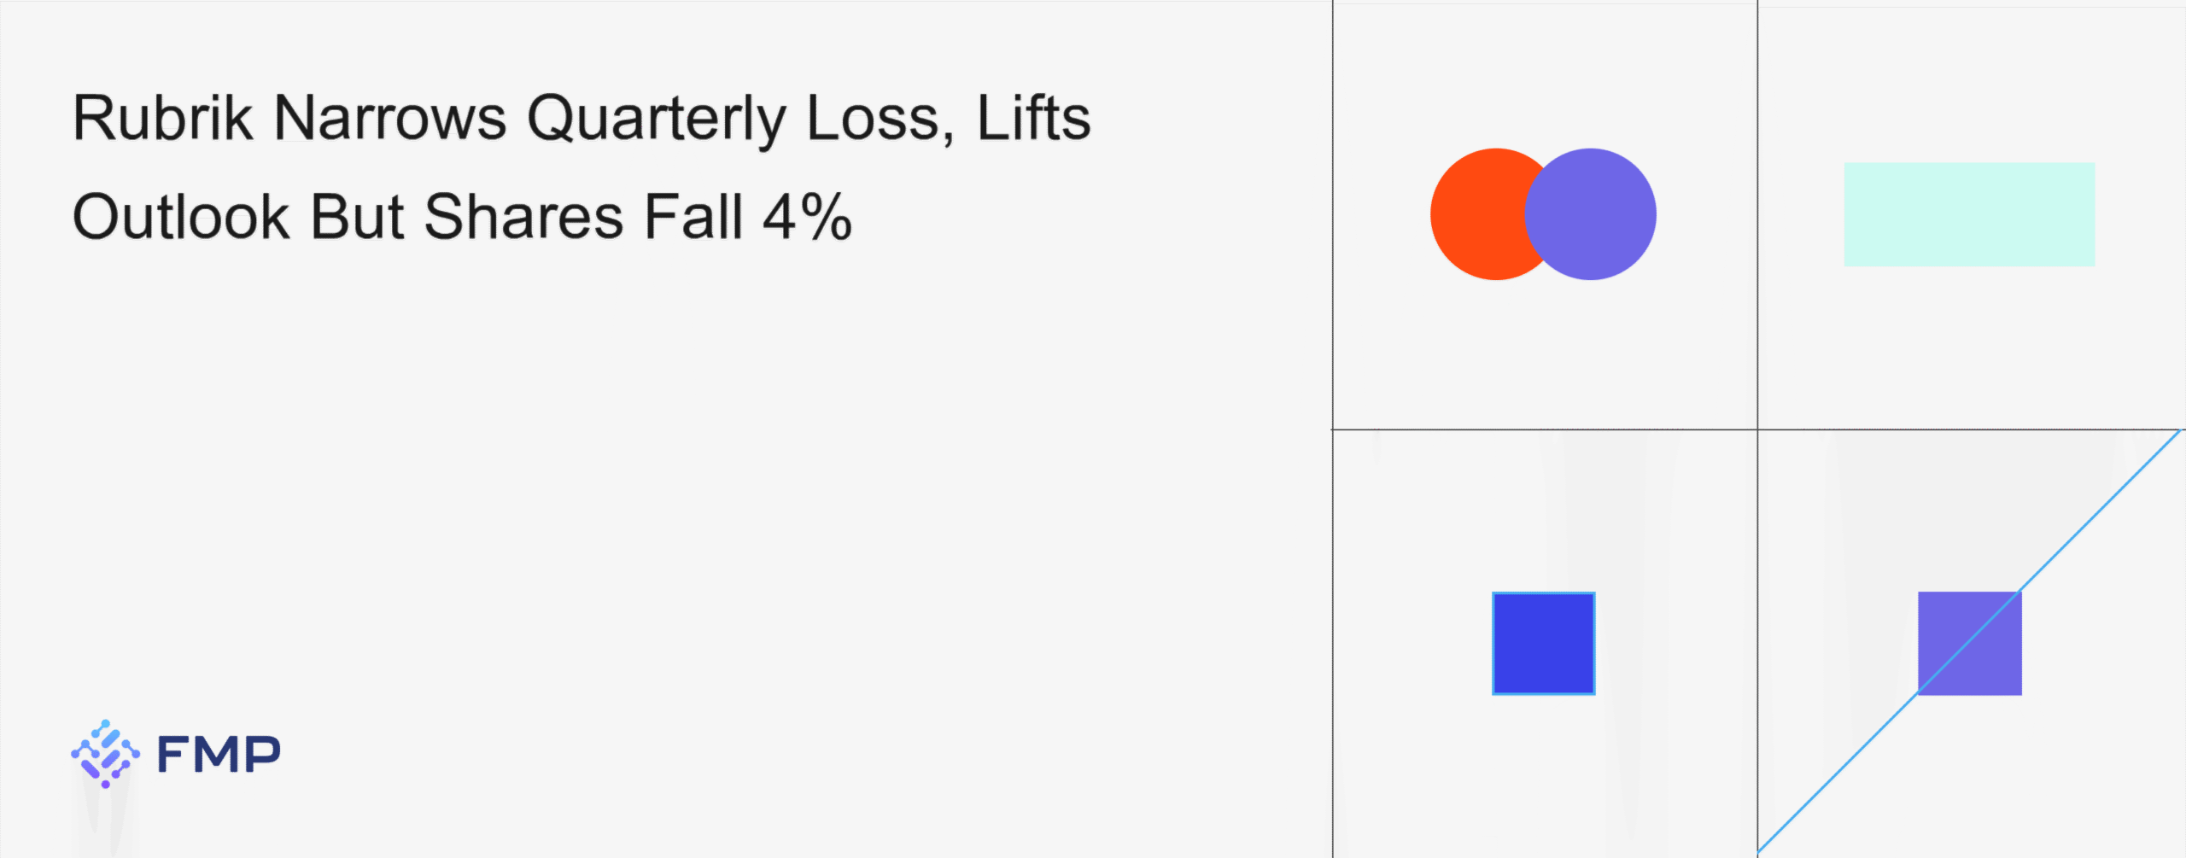Click the word Rubrik in headline
Image resolution: width=2186 pixels, height=858 pixels.
click(x=162, y=118)
